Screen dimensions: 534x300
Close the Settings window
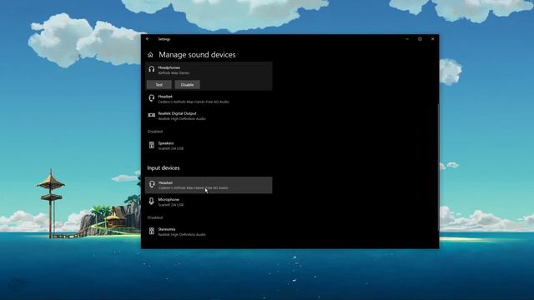433,39
